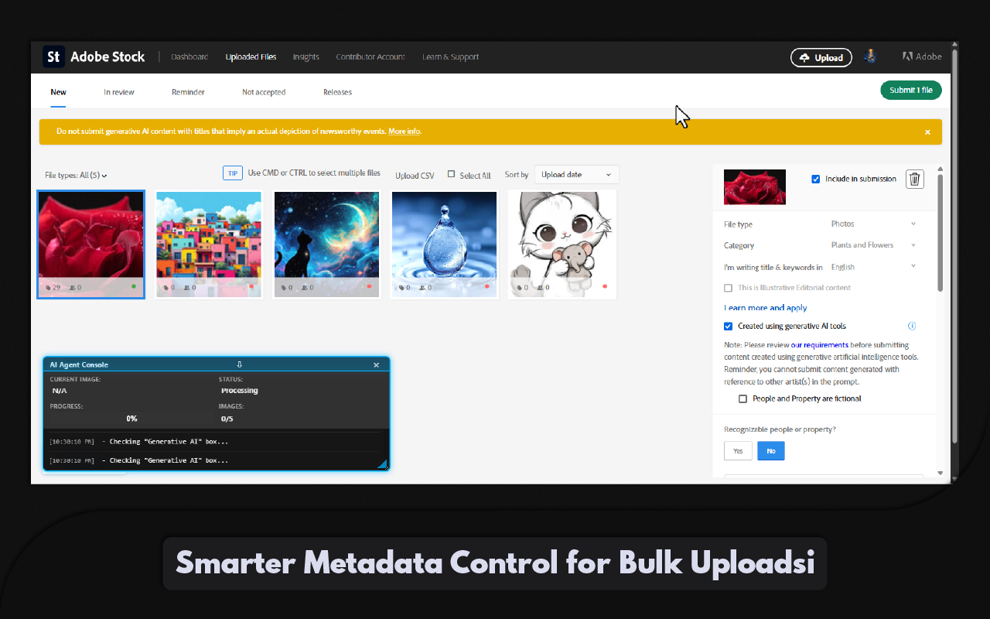
Task: Click the Submit 1 file button
Action: click(x=911, y=90)
